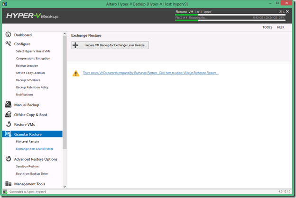Open Notifications settings
Image resolution: width=296 pixels, height=198 pixels.
tap(25, 95)
